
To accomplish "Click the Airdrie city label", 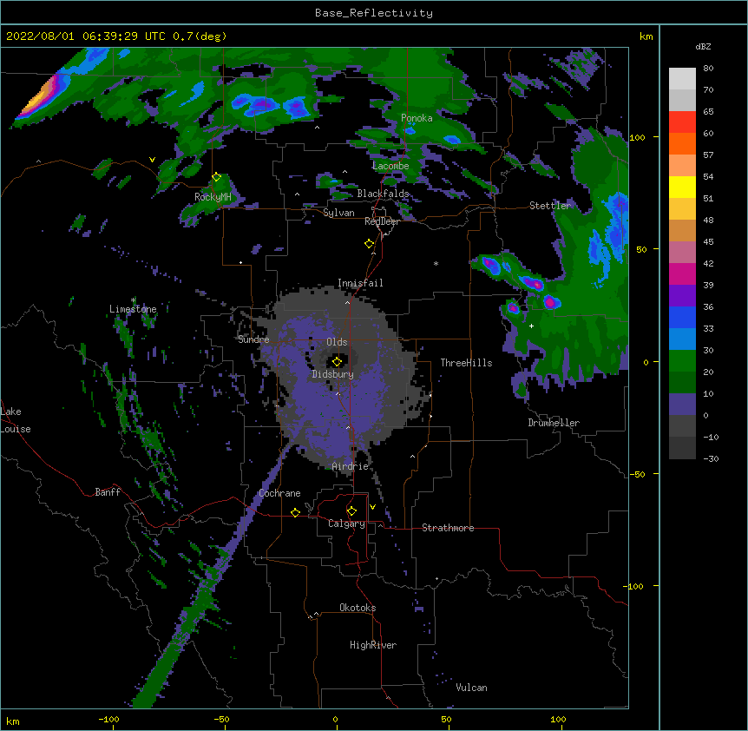I will click(x=351, y=466).
